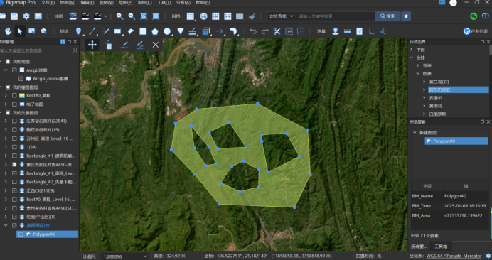Click the zoom in magnifier icon
The width and height of the screenshot is (492, 260).
click(119, 16)
